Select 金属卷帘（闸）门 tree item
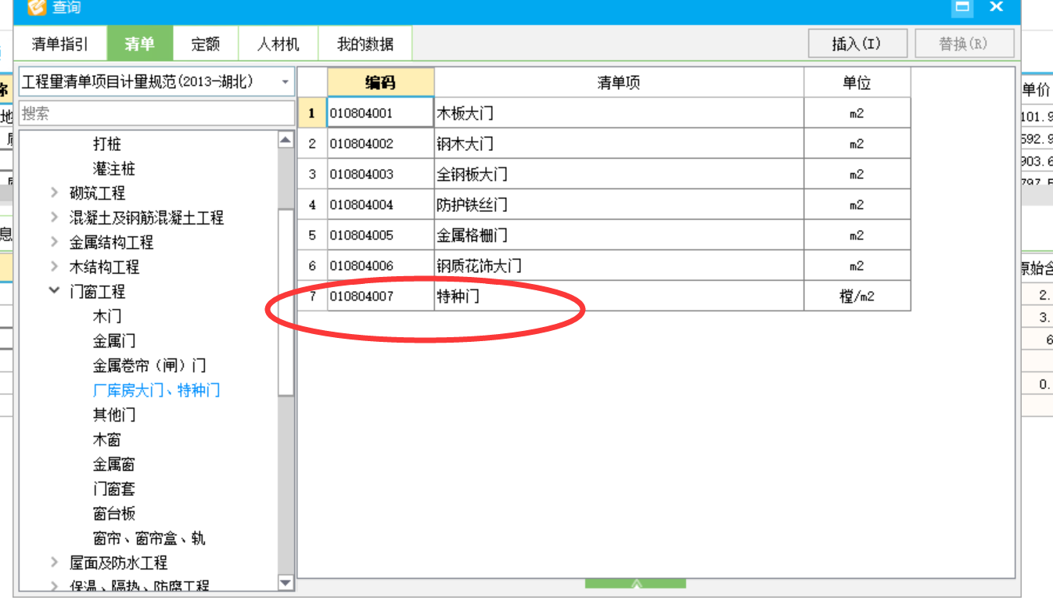Screen dimensions: 1053x611 point(149,365)
